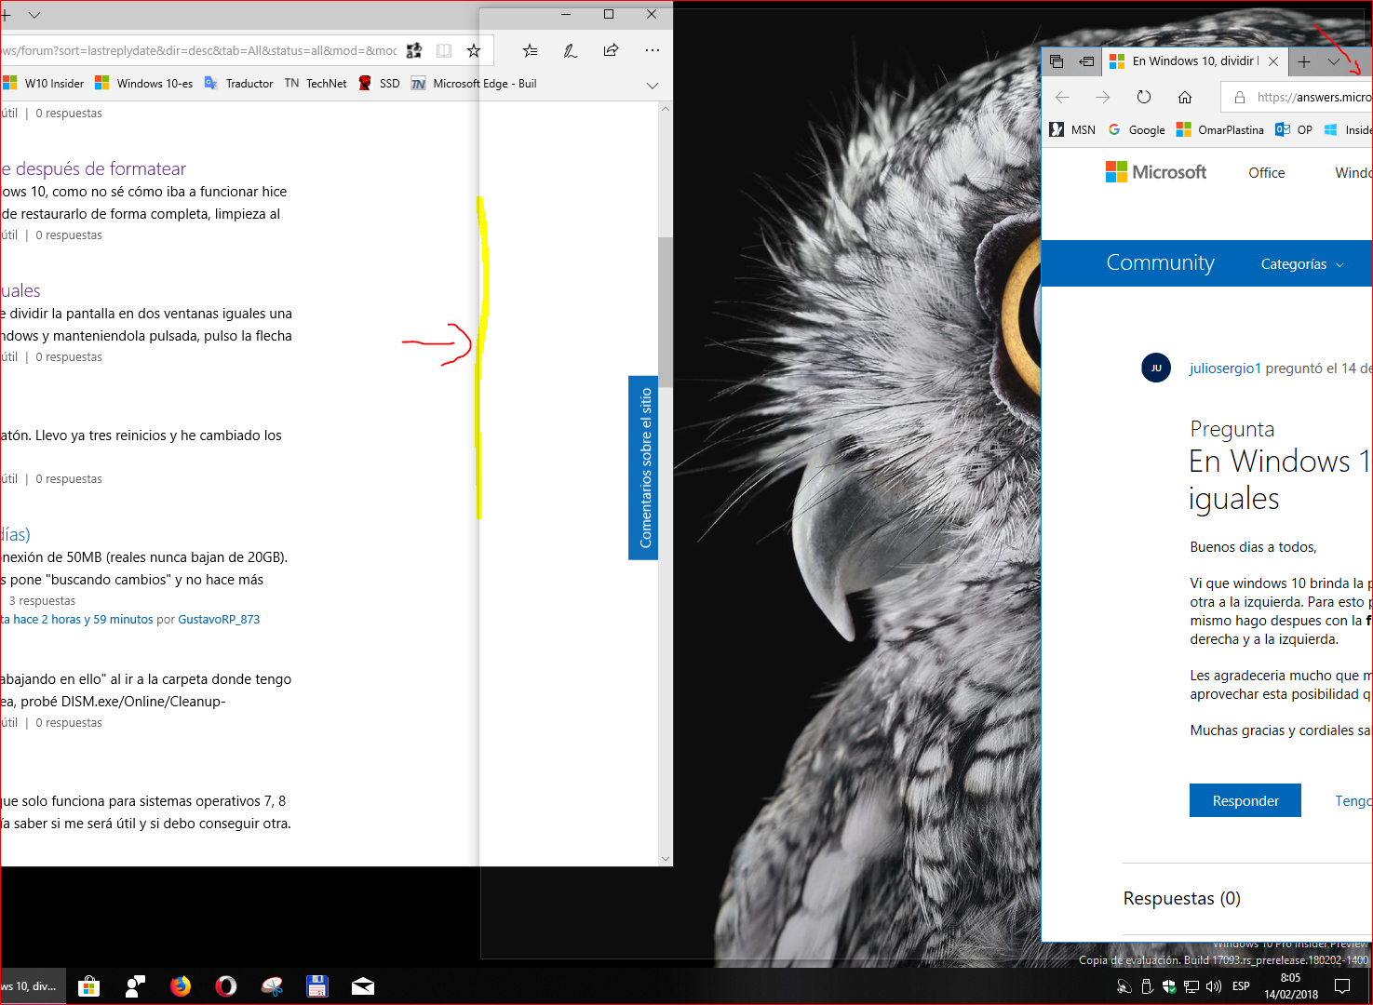Go to Home page in right Edge

pyautogui.click(x=1185, y=97)
